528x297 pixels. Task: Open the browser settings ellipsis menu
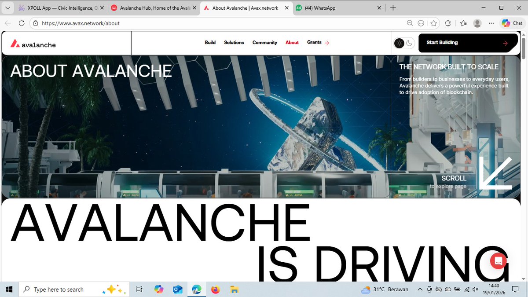pos(491,23)
